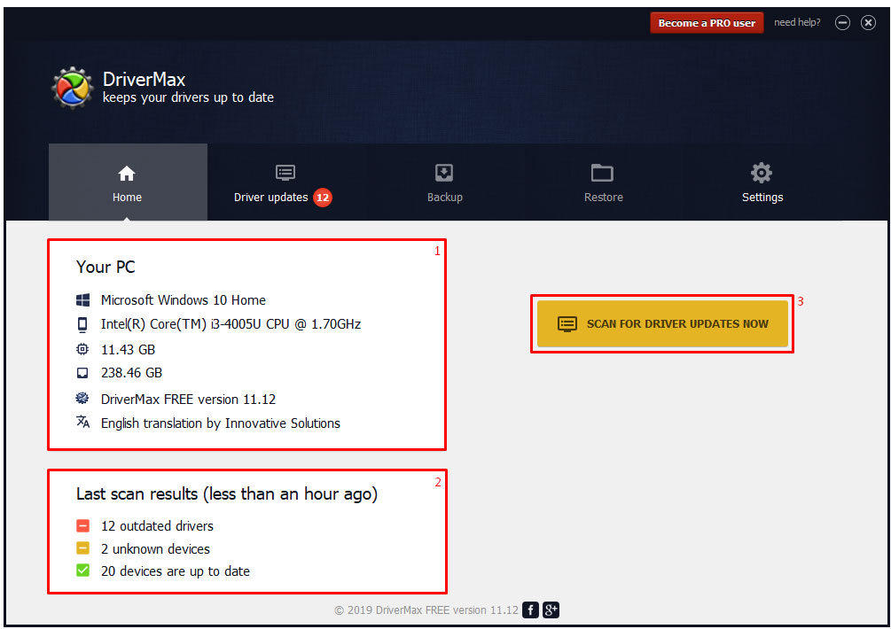The height and width of the screenshot is (629, 891).
Task: Click the yellow unknown devices icon
Action: 83,548
